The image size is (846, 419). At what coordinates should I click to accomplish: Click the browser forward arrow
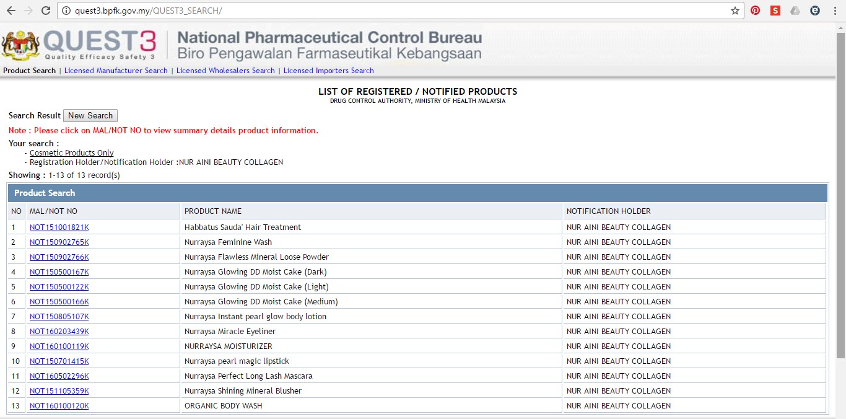tap(28, 11)
